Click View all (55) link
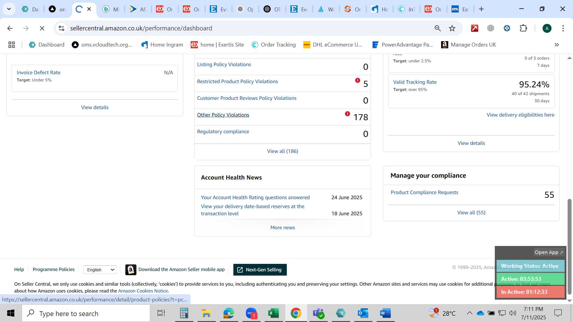Screen dimensions: 573x322 471,213
